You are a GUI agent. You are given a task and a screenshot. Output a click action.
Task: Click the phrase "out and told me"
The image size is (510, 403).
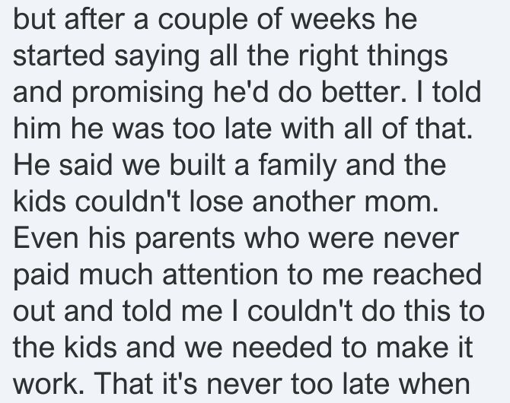click(x=118, y=310)
